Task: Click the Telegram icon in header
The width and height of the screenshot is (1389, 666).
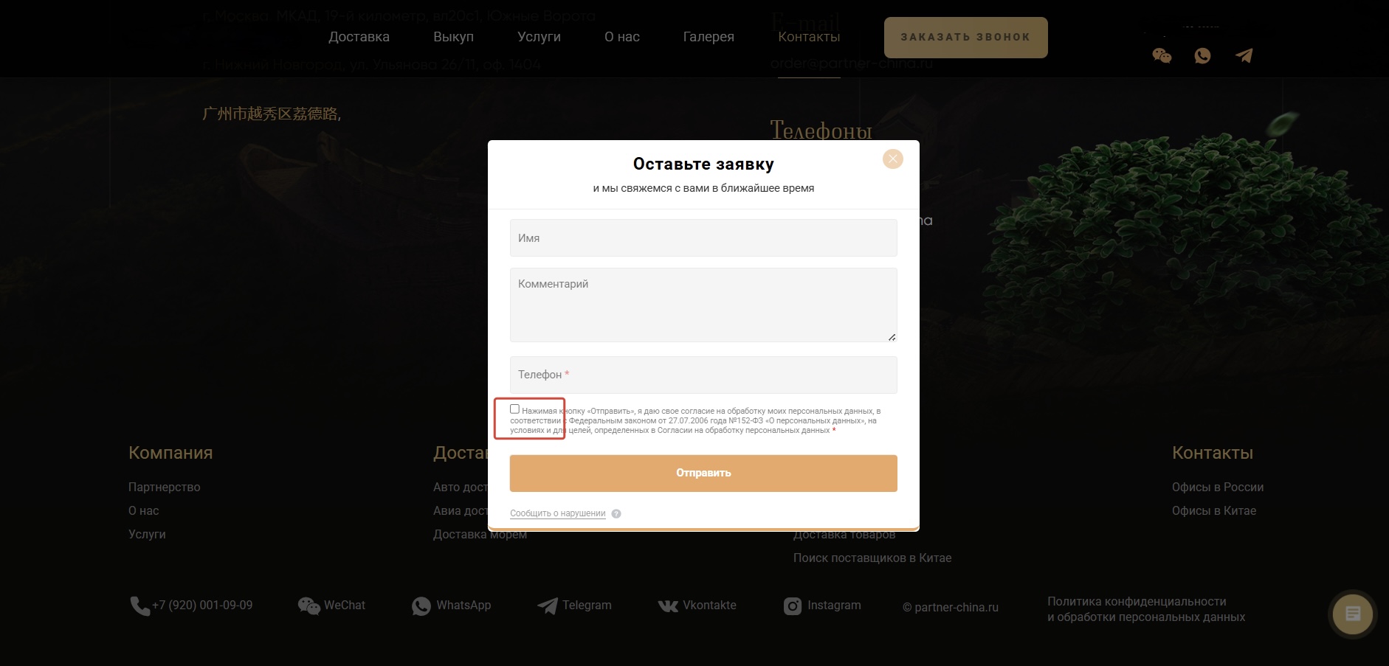Action: pyautogui.click(x=1244, y=55)
